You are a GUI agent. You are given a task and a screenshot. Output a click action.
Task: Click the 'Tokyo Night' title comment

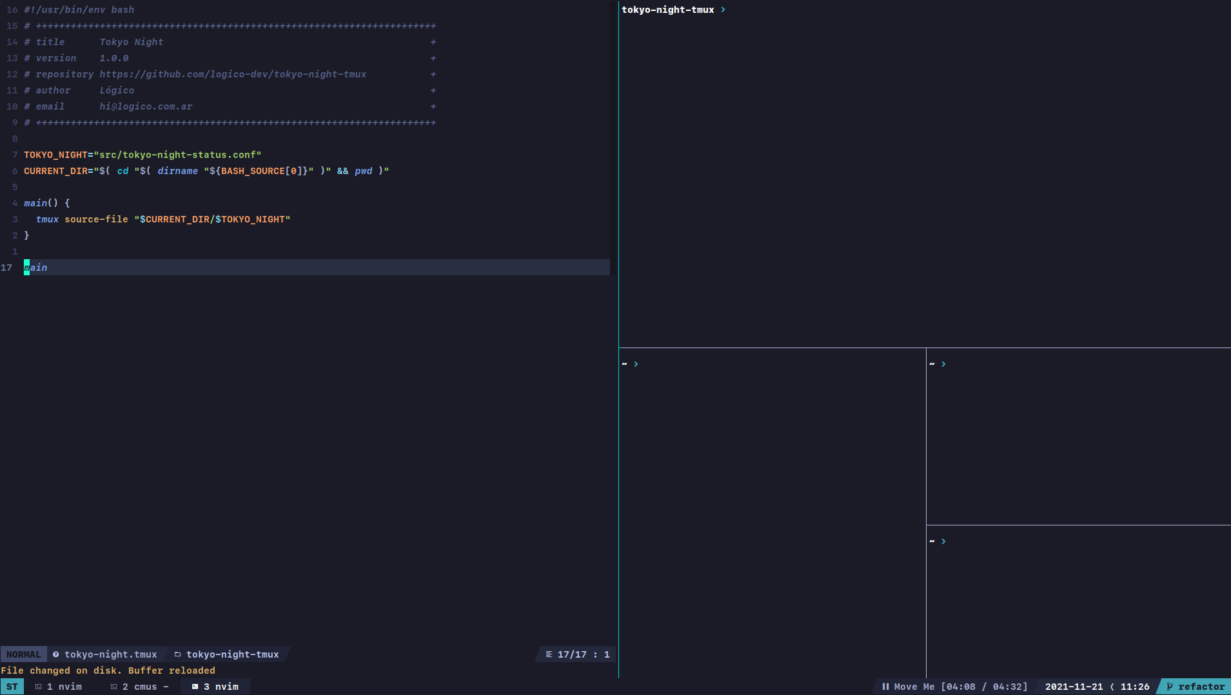point(132,42)
